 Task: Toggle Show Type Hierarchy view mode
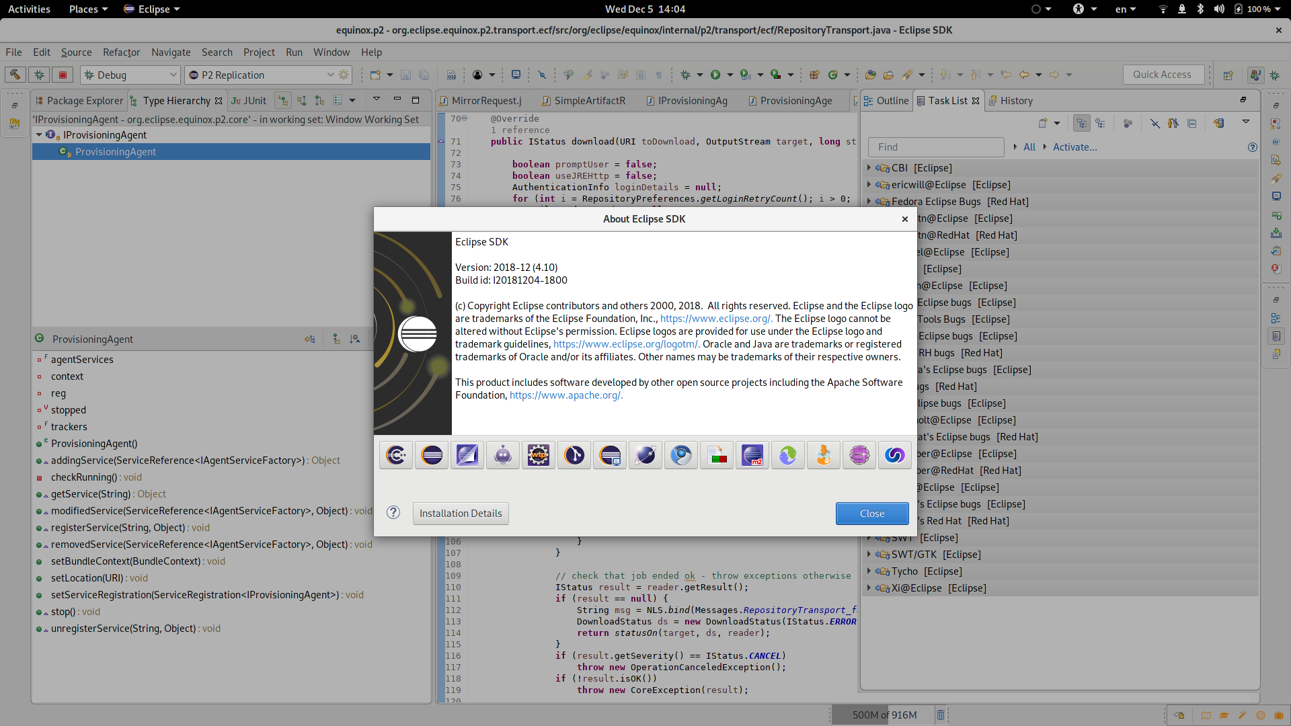tap(283, 101)
